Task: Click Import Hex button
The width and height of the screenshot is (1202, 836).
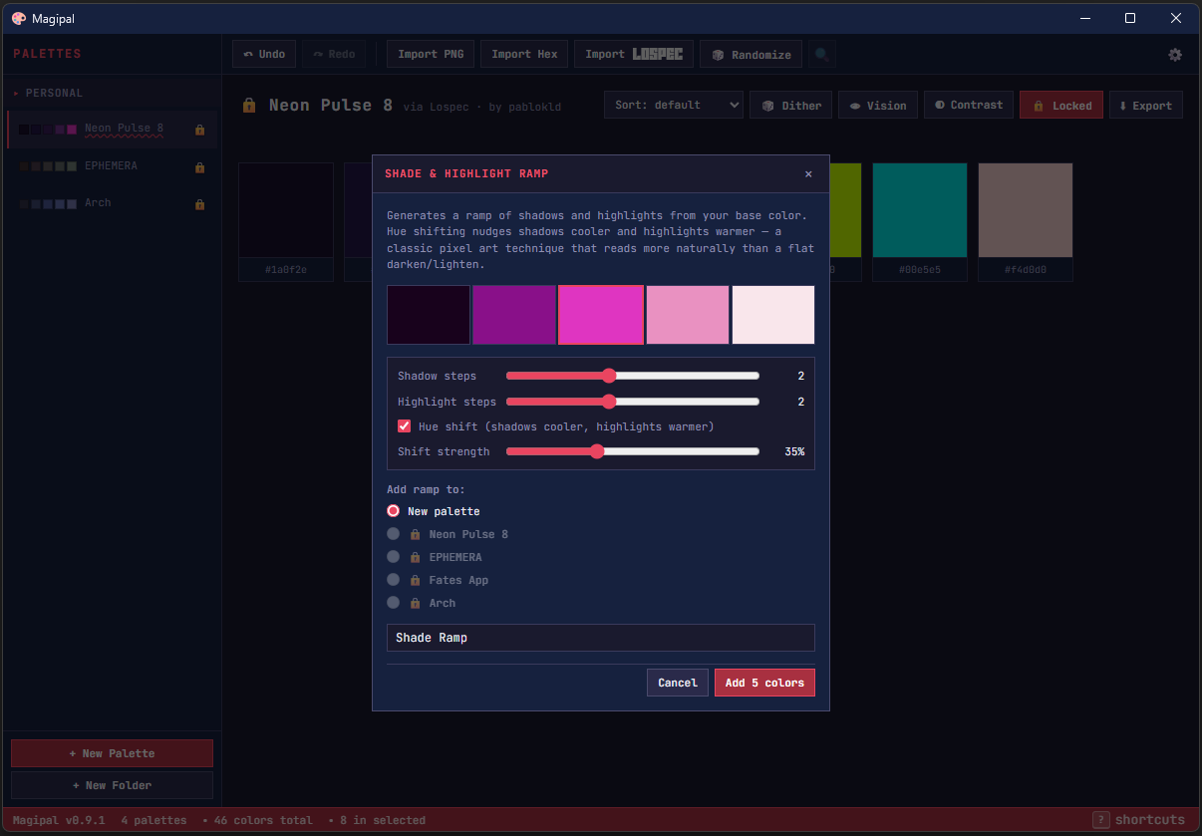Action: (524, 54)
